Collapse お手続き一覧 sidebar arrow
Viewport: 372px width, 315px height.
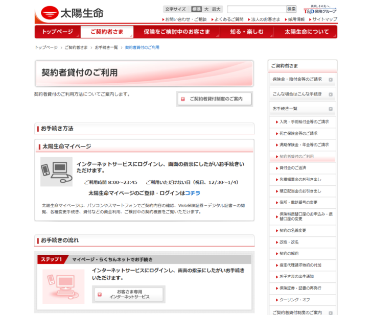pos(331,109)
